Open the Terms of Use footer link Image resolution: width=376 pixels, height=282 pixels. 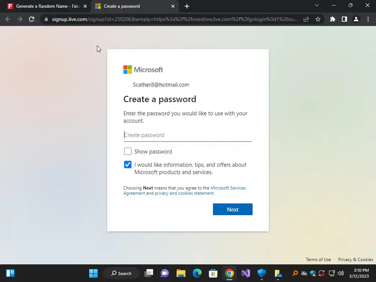click(318, 260)
